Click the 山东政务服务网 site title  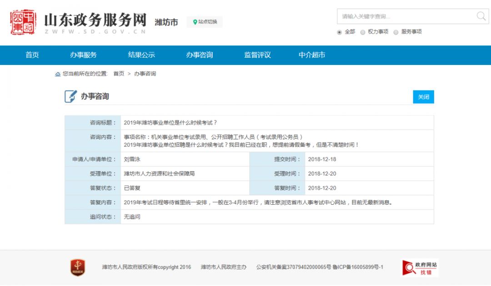(x=95, y=20)
